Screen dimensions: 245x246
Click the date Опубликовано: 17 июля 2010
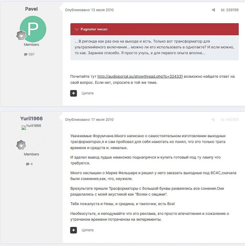(89, 119)
